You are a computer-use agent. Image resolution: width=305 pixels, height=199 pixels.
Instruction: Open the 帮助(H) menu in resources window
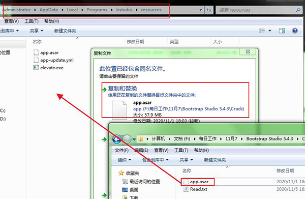(x=51, y=21)
